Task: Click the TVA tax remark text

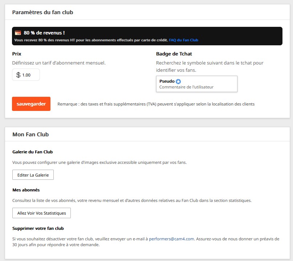Action: pos(156,104)
